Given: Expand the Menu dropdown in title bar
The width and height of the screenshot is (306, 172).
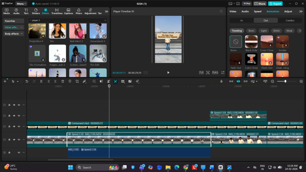Looking at the screenshot, I should point(21,4).
